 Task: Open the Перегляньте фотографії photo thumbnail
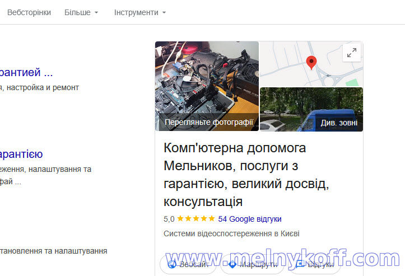tap(207, 86)
